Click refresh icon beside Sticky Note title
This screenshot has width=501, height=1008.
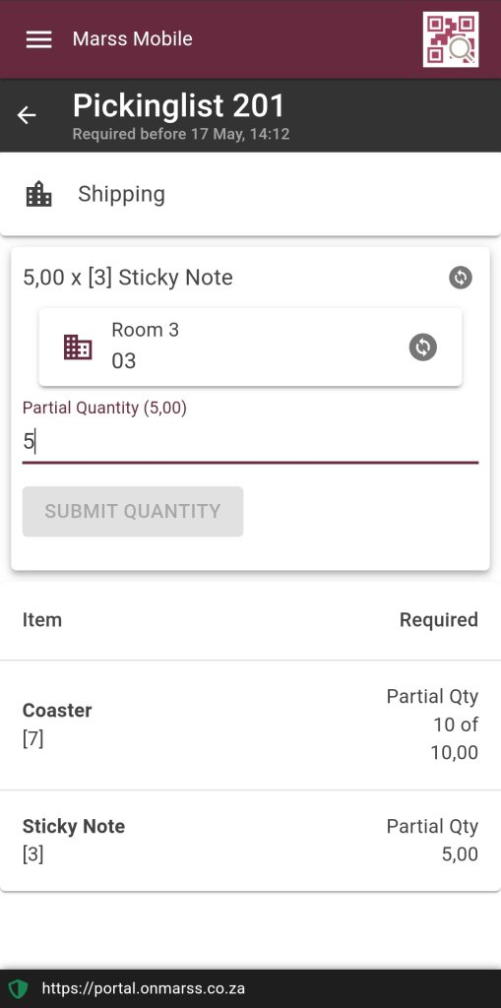461,278
